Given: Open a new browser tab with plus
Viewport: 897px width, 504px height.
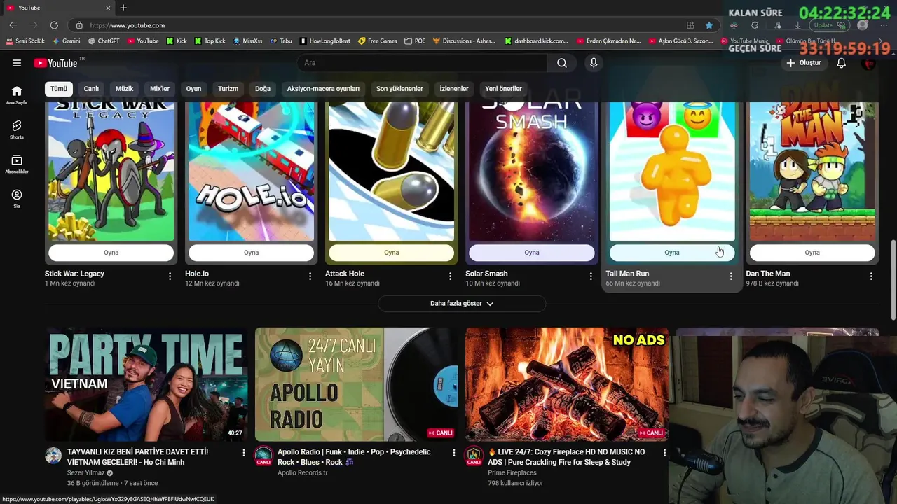Looking at the screenshot, I should tap(123, 8).
